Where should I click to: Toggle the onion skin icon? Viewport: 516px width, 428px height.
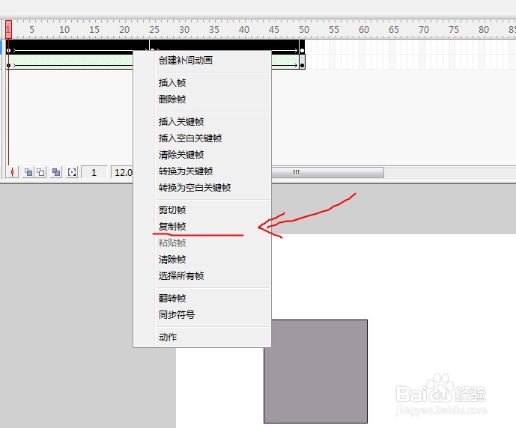coord(28,172)
